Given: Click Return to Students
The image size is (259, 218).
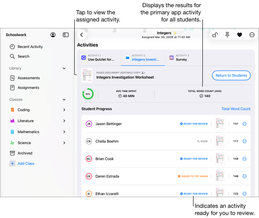Looking at the screenshot, I should (231, 75).
